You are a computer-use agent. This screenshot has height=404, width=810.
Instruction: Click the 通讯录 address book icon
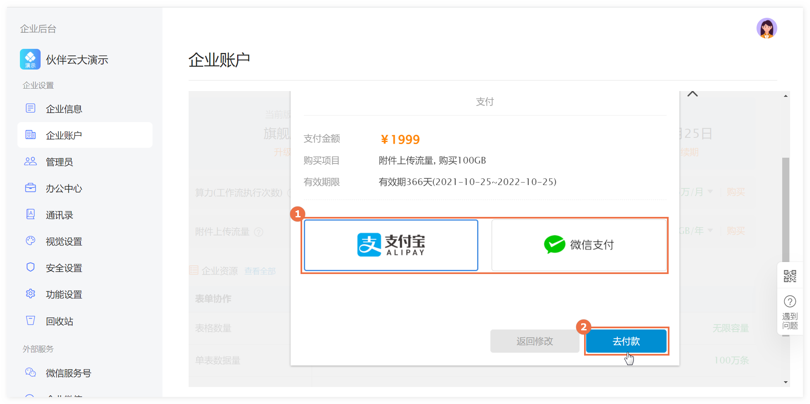click(31, 214)
